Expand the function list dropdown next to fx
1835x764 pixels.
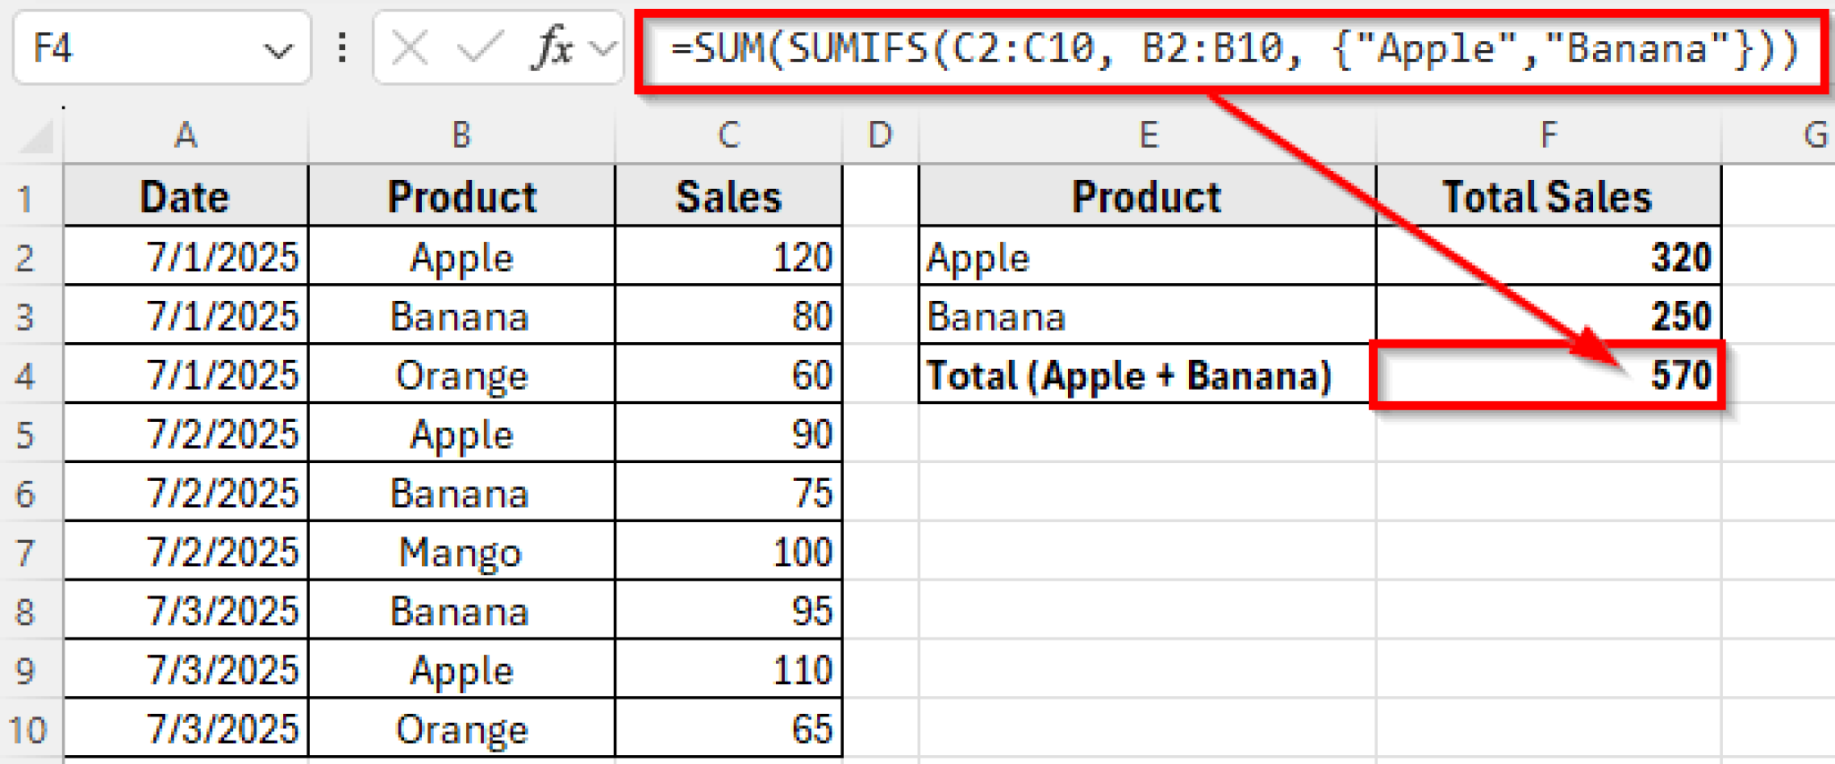click(x=606, y=48)
